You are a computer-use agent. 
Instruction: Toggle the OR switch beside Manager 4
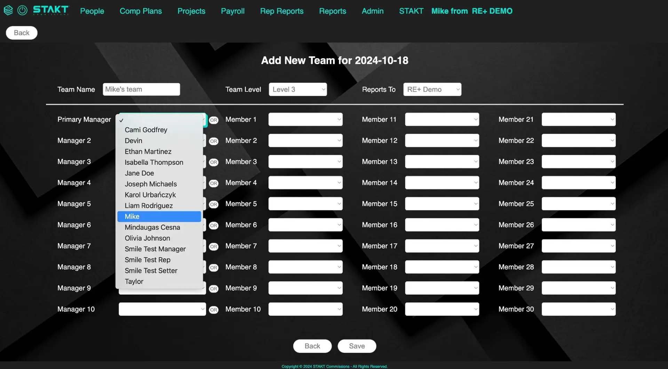coord(214,183)
